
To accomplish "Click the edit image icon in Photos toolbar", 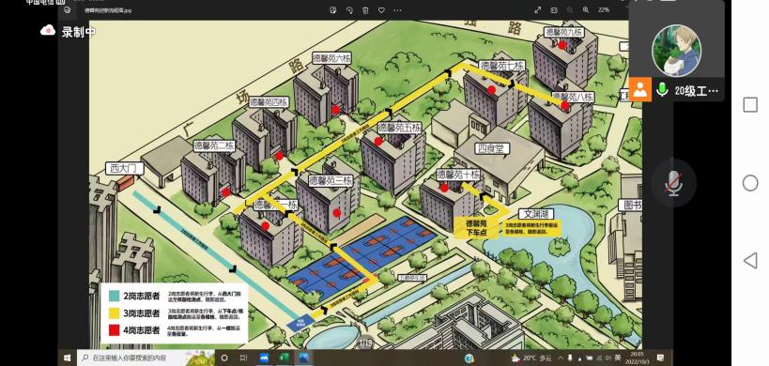I will pyautogui.click(x=333, y=10).
